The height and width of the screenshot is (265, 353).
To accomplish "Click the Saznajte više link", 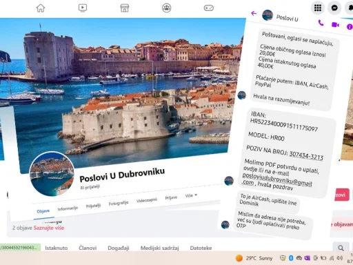I will (49, 228).
